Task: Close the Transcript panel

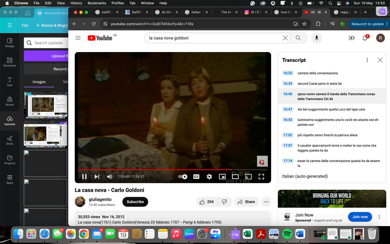Action: coord(380,60)
